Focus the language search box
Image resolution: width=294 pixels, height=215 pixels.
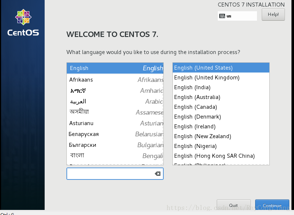pyautogui.click(x=115, y=174)
